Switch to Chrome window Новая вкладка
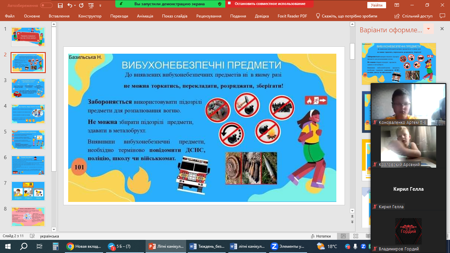 pyautogui.click(x=84, y=246)
